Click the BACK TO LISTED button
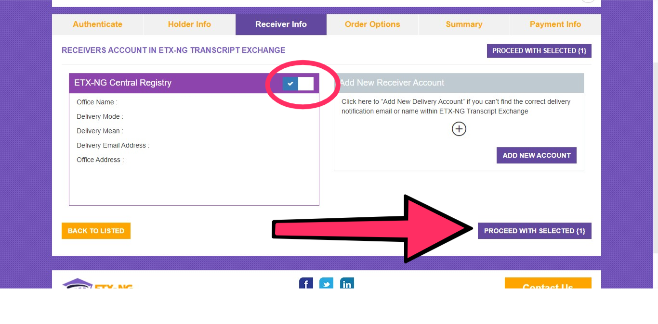 (96, 231)
